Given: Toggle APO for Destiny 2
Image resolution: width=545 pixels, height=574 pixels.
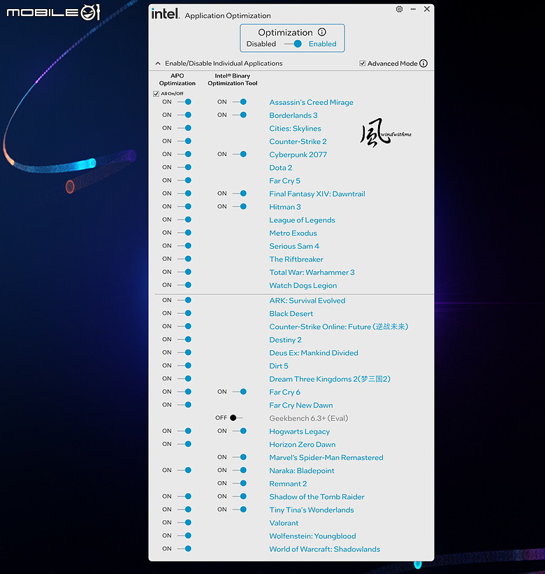Looking at the screenshot, I should [184, 339].
